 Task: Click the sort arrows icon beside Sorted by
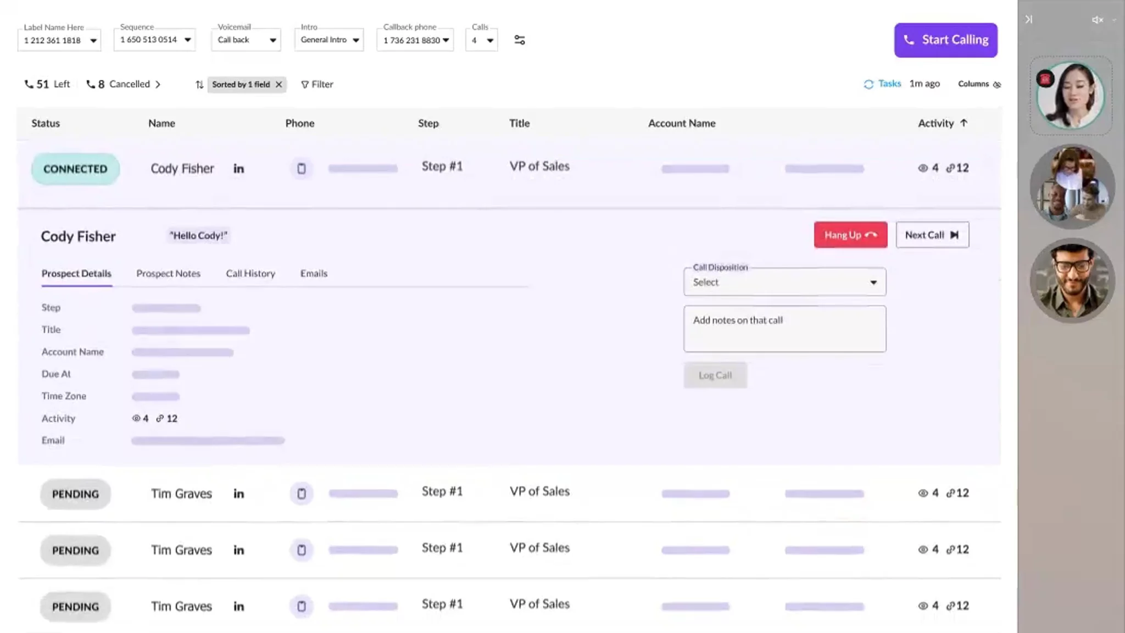click(199, 85)
